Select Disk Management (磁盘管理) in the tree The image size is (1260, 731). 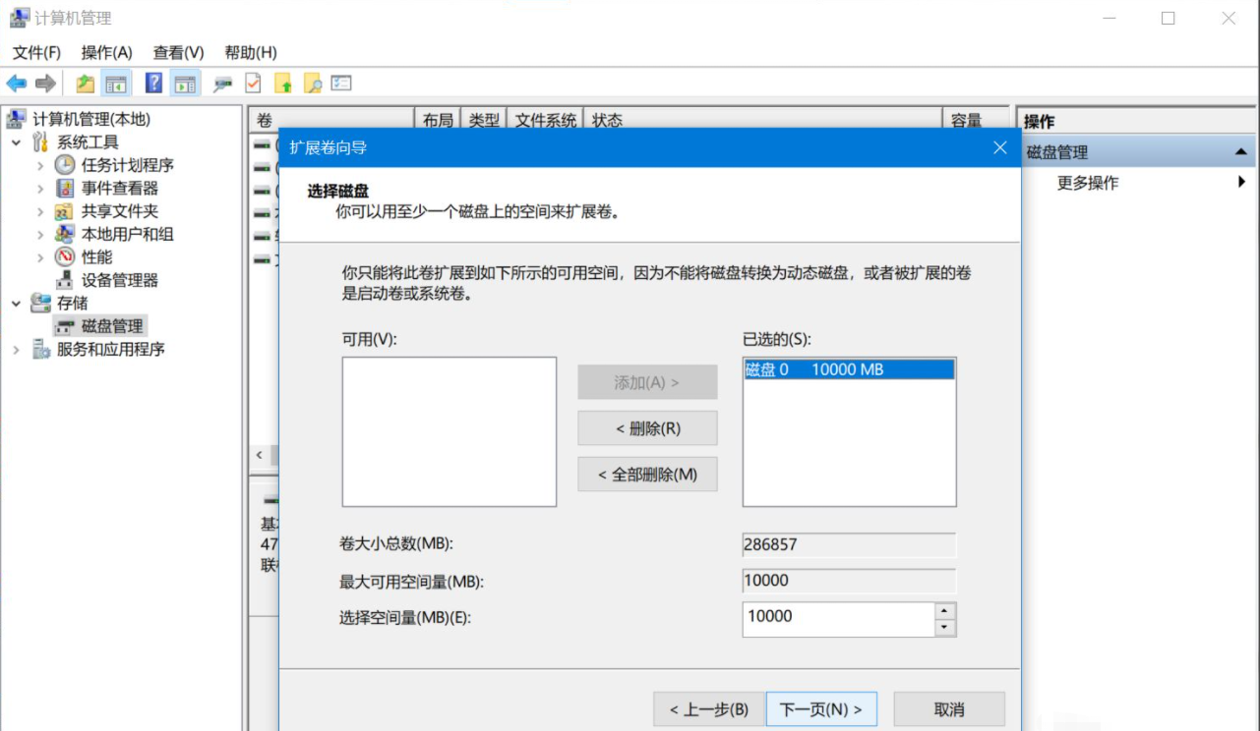coord(112,326)
